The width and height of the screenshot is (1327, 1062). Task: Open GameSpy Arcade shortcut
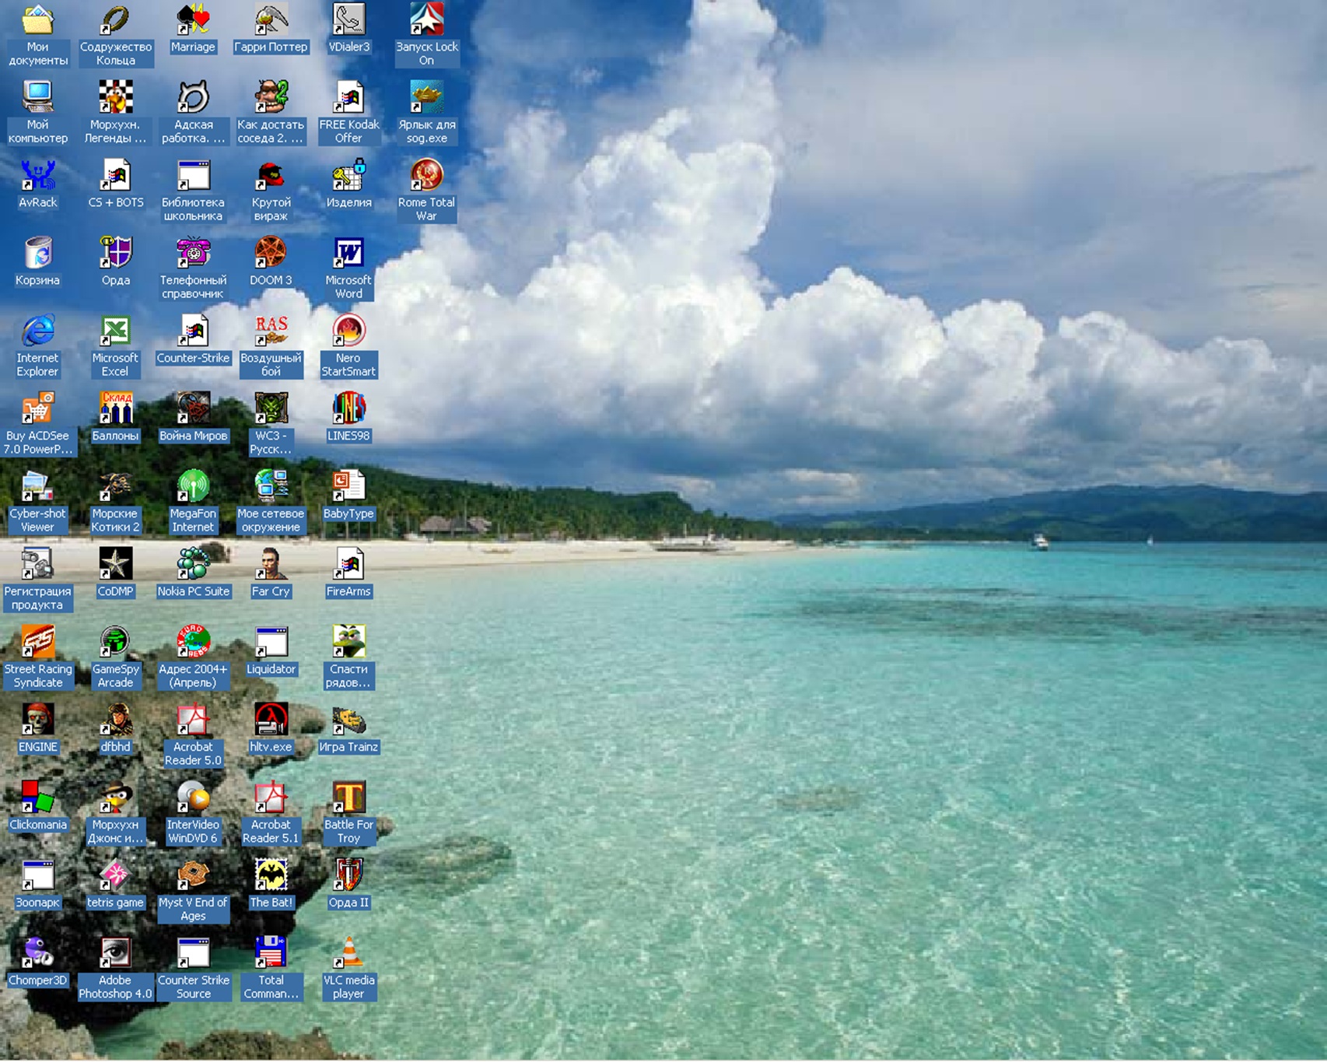click(x=115, y=642)
